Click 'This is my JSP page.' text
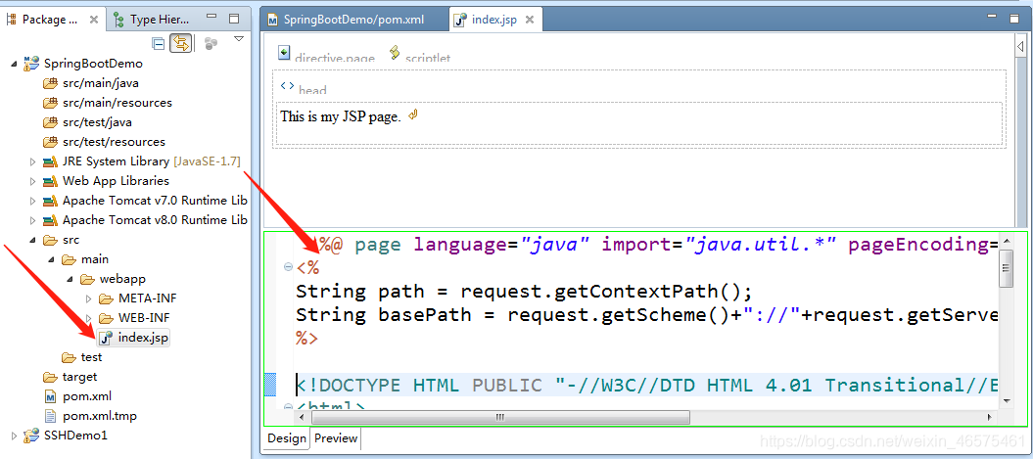The image size is (1033, 459). (x=340, y=117)
